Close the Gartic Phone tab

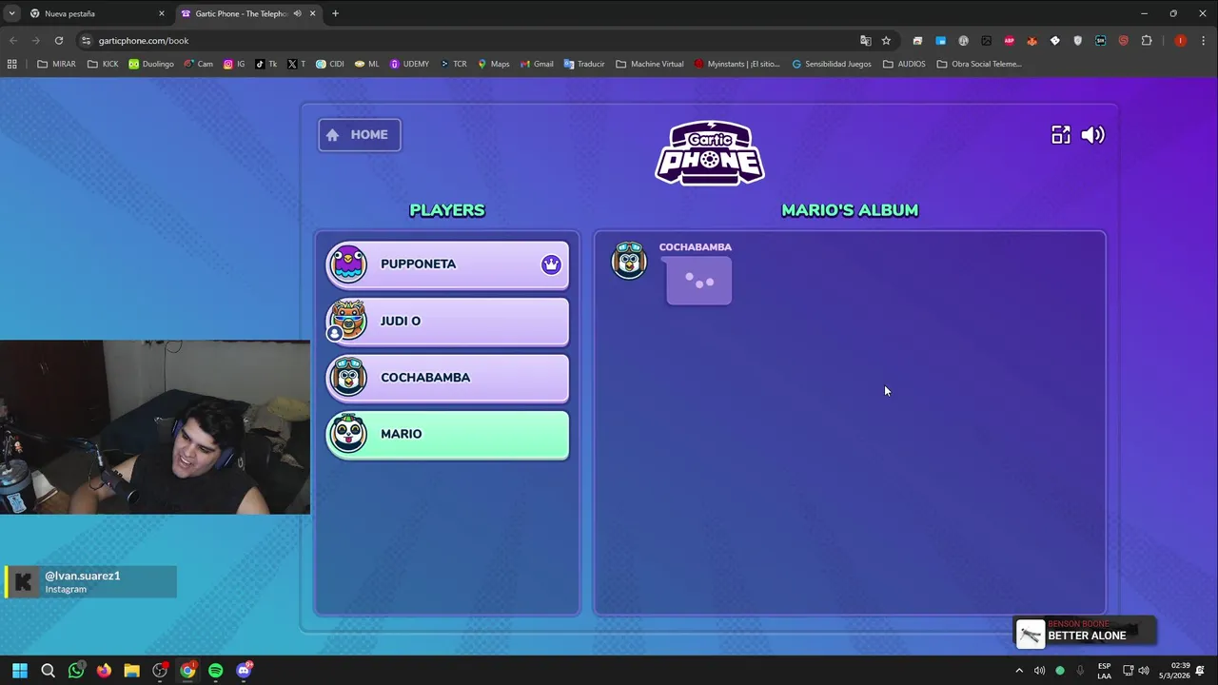pyautogui.click(x=312, y=13)
